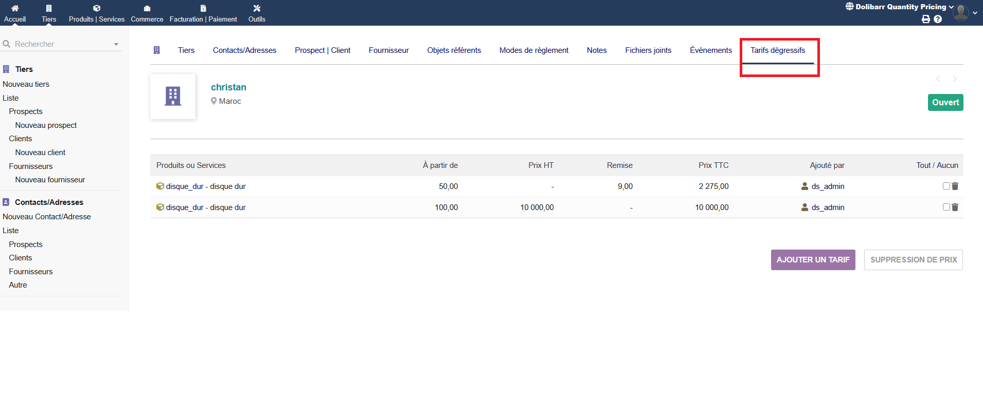
Task: Open Nouveau fournisseur in the sidebar
Action: point(50,180)
